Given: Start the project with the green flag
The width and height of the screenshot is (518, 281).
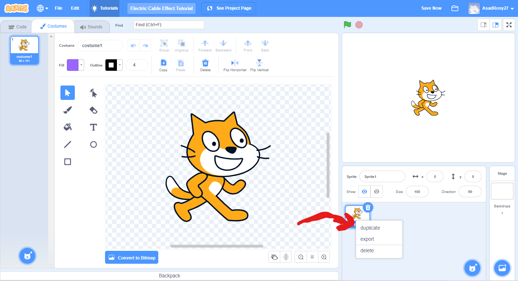Looking at the screenshot, I should pos(347,25).
